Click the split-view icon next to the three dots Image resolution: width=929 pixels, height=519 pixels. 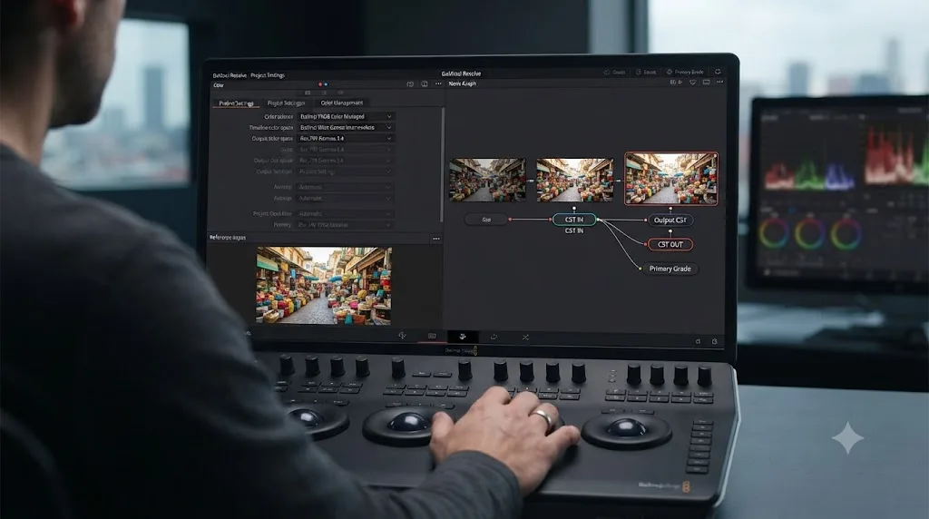coord(425,84)
